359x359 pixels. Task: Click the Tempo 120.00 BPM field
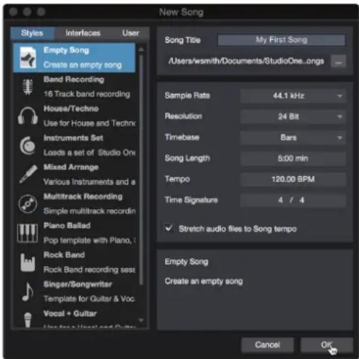click(293, 179)
